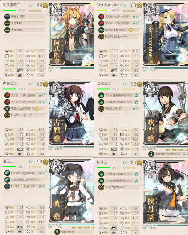
Task: Click the GFCS Mk.37 radar icon
Action: pos(101,108)
